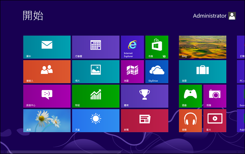
Task: Open the Video tile with play icon
Action: [215, 120]
